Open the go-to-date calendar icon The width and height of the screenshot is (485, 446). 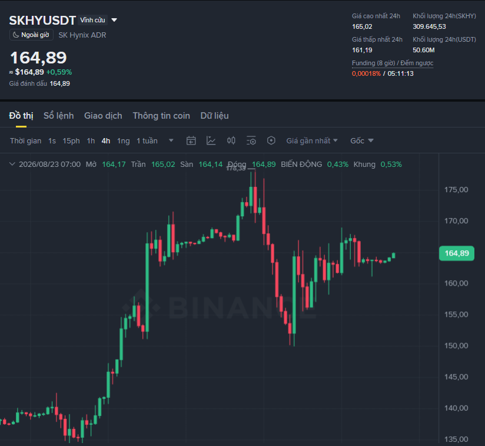click(191, 141)
